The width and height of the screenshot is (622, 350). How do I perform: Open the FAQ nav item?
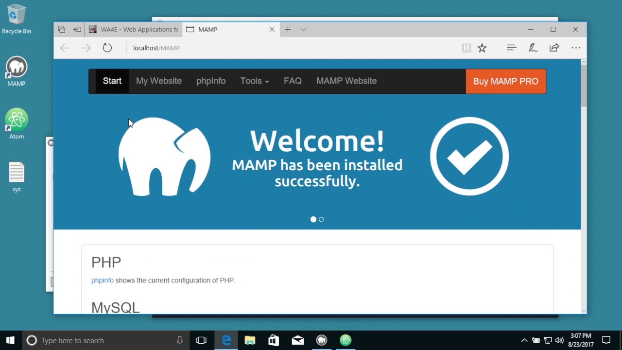(293, 81)
